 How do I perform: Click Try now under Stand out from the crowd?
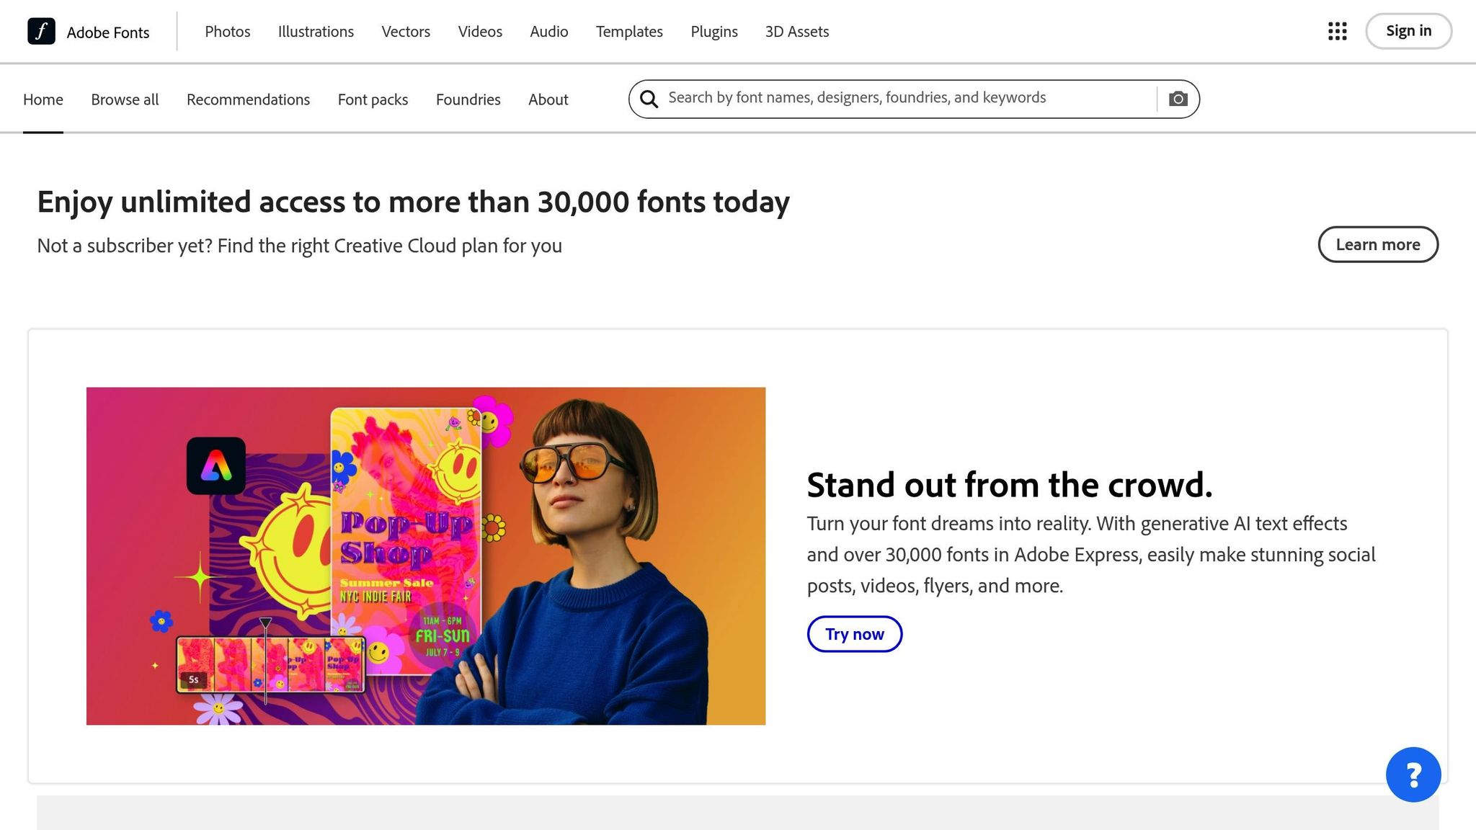click(854, 634)
